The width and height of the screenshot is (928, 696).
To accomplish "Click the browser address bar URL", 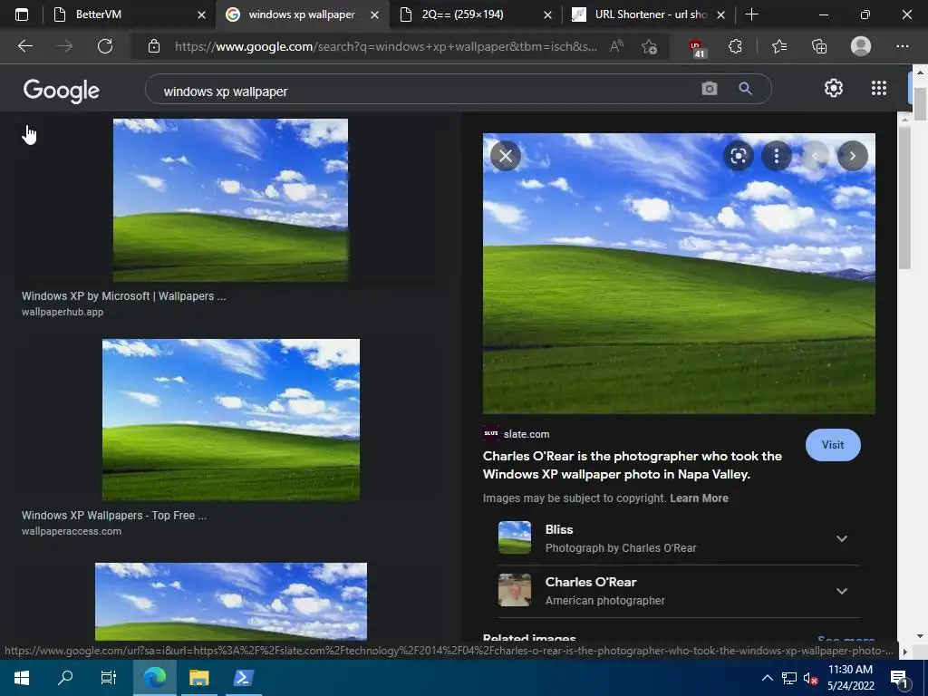I will click(386, 46).
